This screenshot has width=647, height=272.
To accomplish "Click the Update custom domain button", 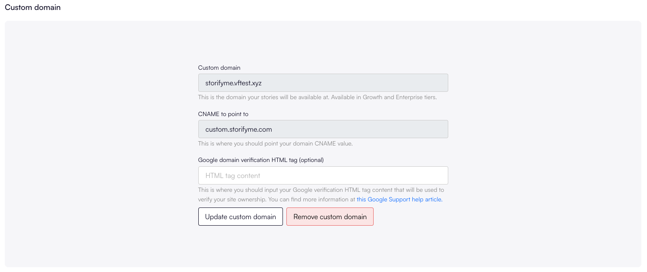I will point(240,217).
